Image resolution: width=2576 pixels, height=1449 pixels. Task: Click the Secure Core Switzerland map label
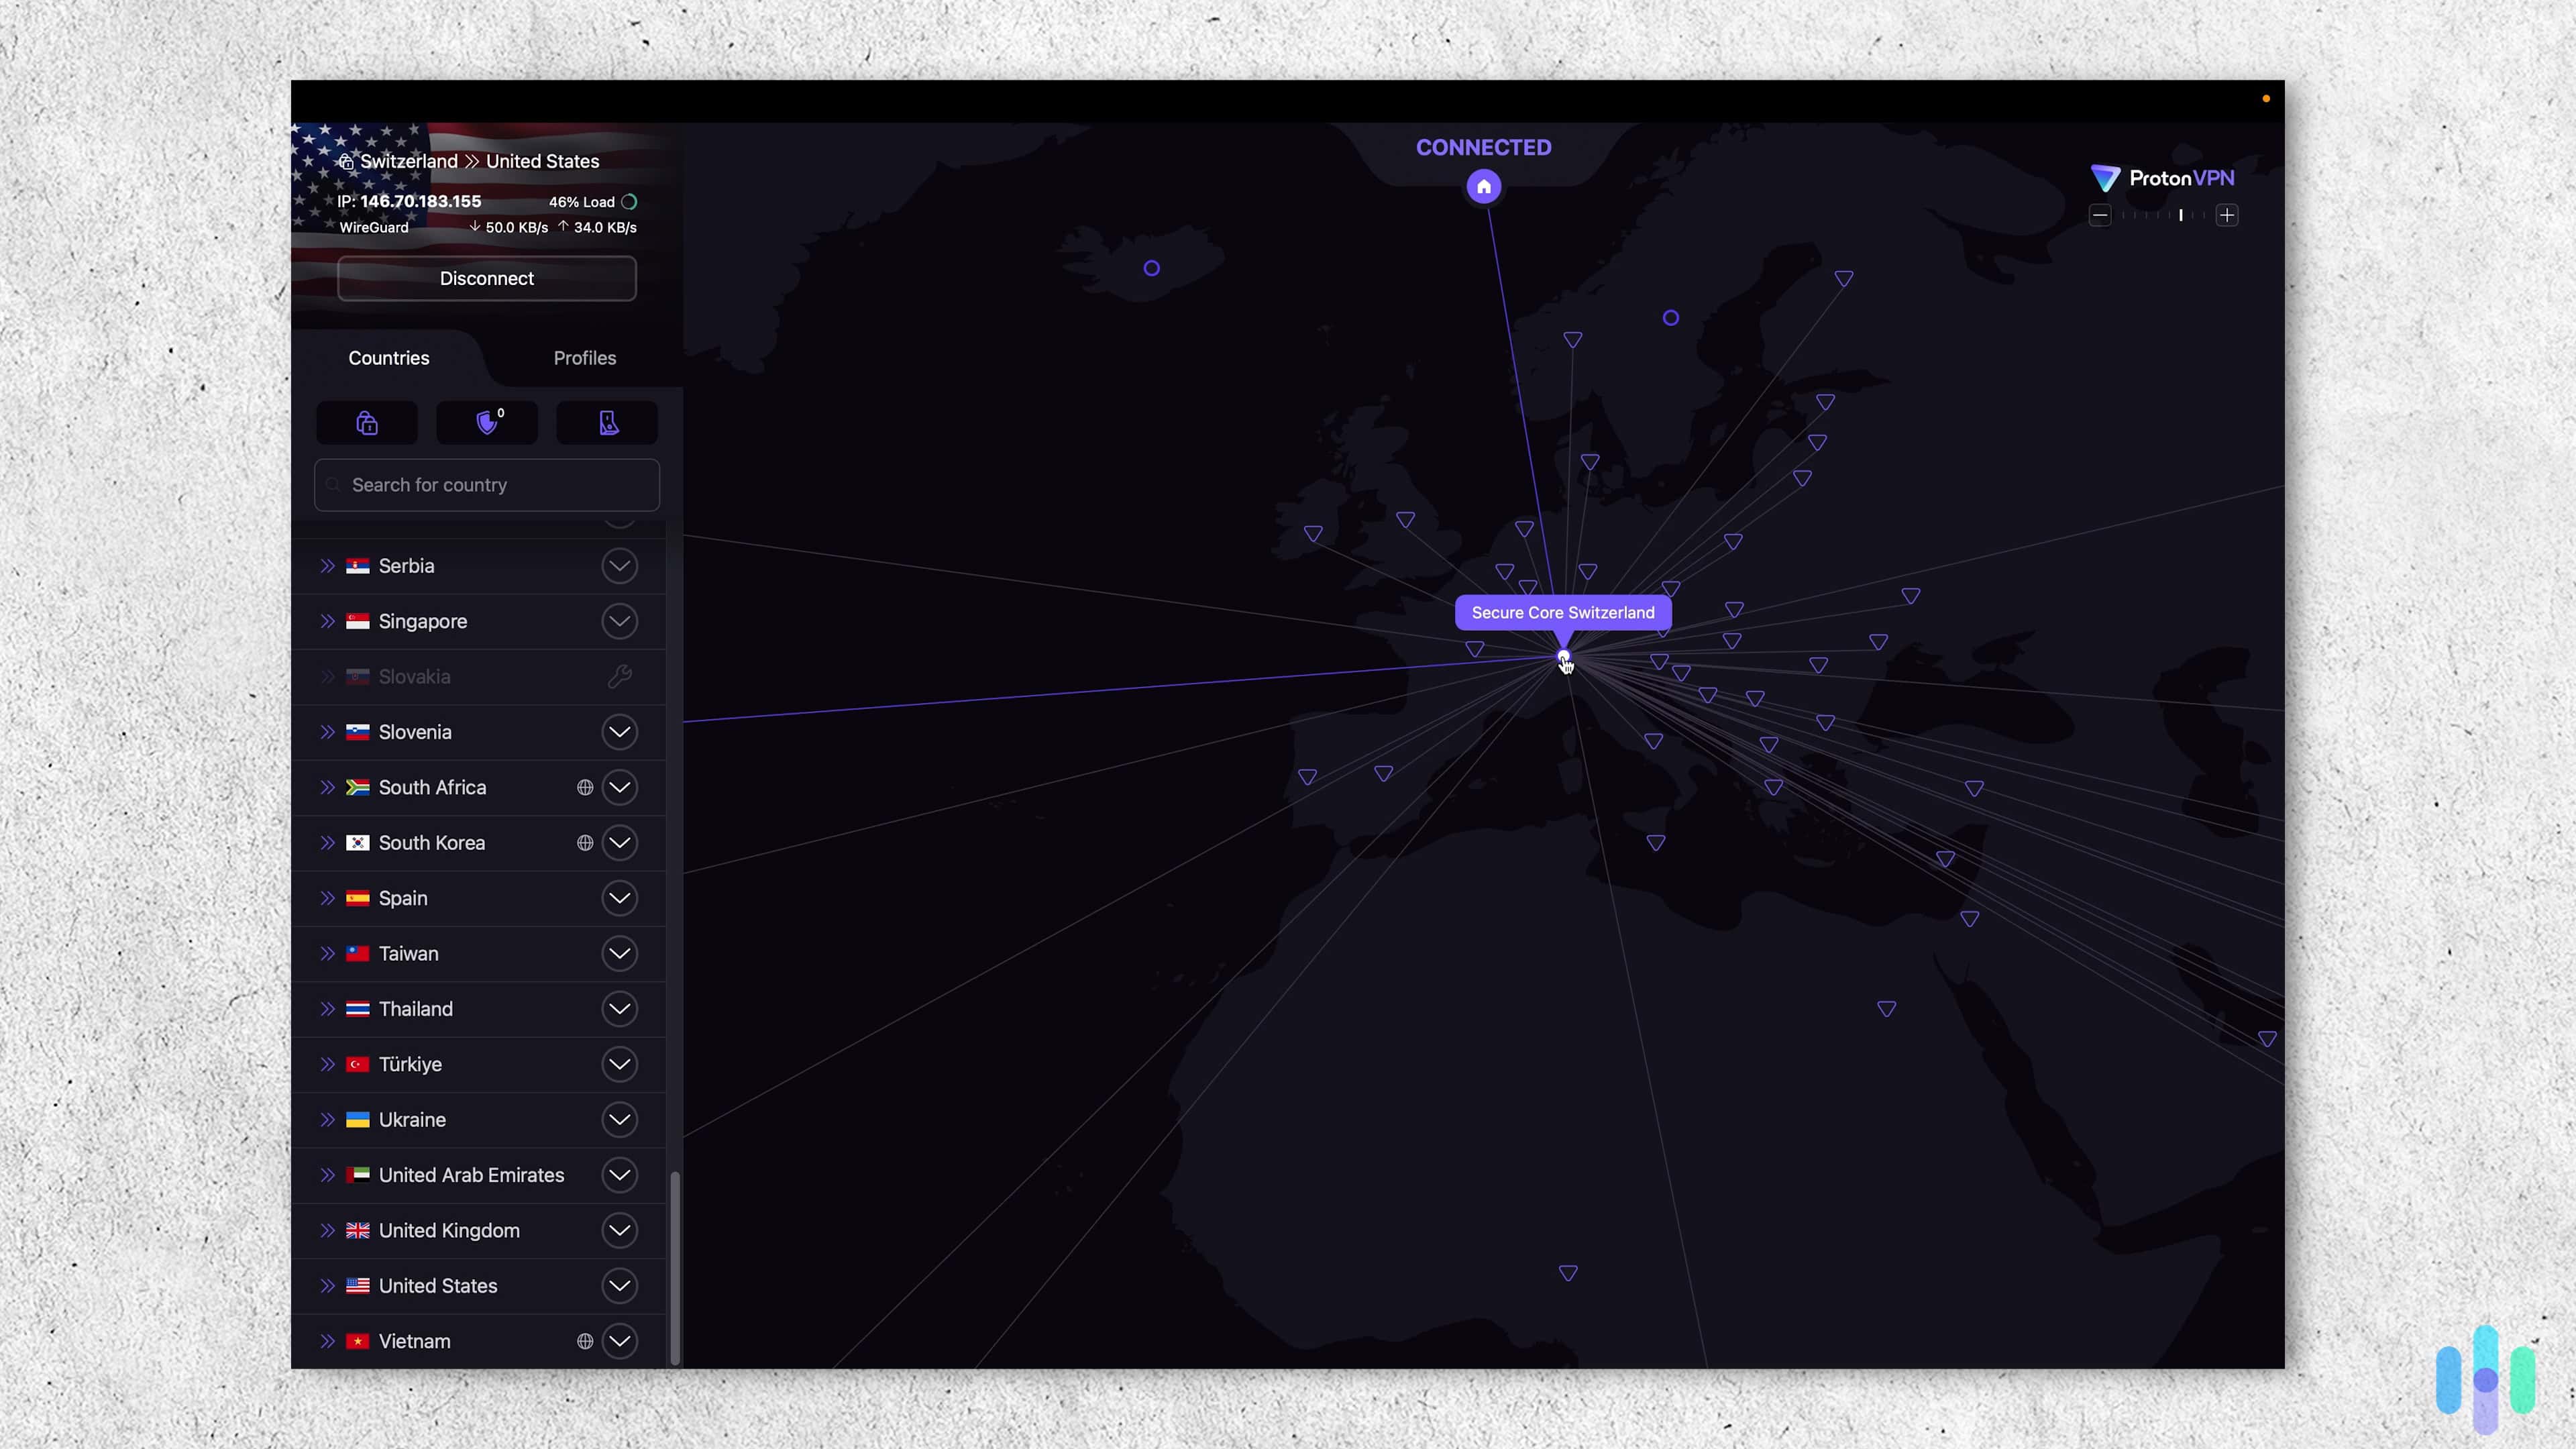pos(1562,612)
